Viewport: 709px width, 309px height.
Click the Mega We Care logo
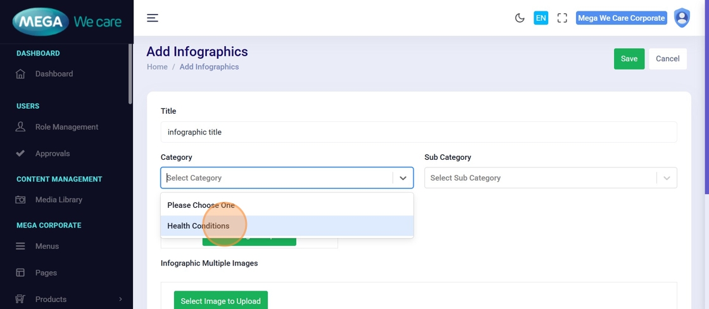tap(66, 21)
